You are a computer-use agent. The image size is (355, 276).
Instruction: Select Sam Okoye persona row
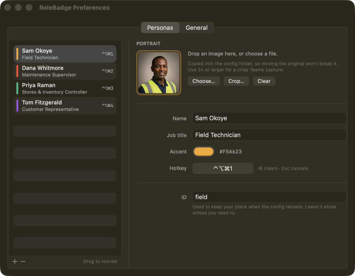click(x=65, y=54)
